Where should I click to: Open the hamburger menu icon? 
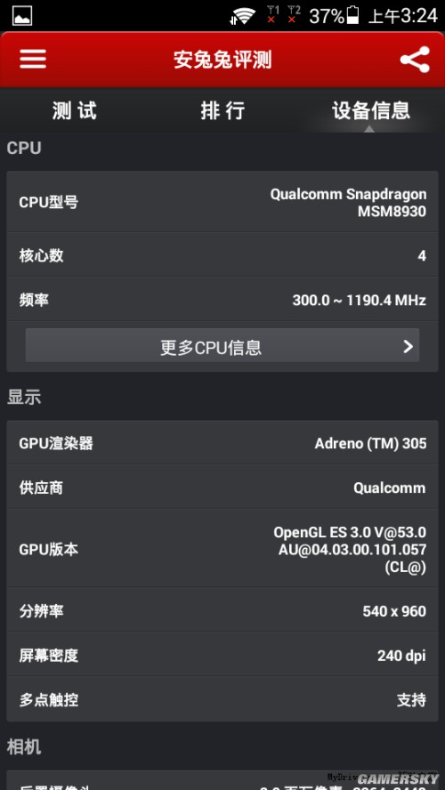[x=33, y=59]
